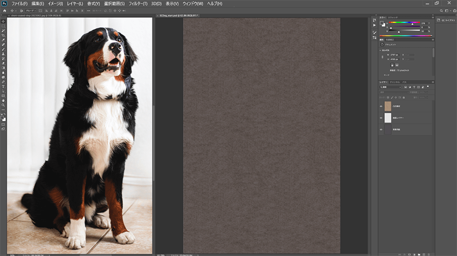Open the layer filter type dropdown
The width and height of the screenshot is (457, 256).
pos(390,87)
